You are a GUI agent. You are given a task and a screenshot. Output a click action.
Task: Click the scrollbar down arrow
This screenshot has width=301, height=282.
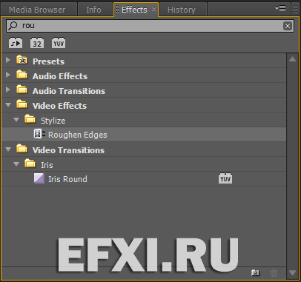pos(292,273)
